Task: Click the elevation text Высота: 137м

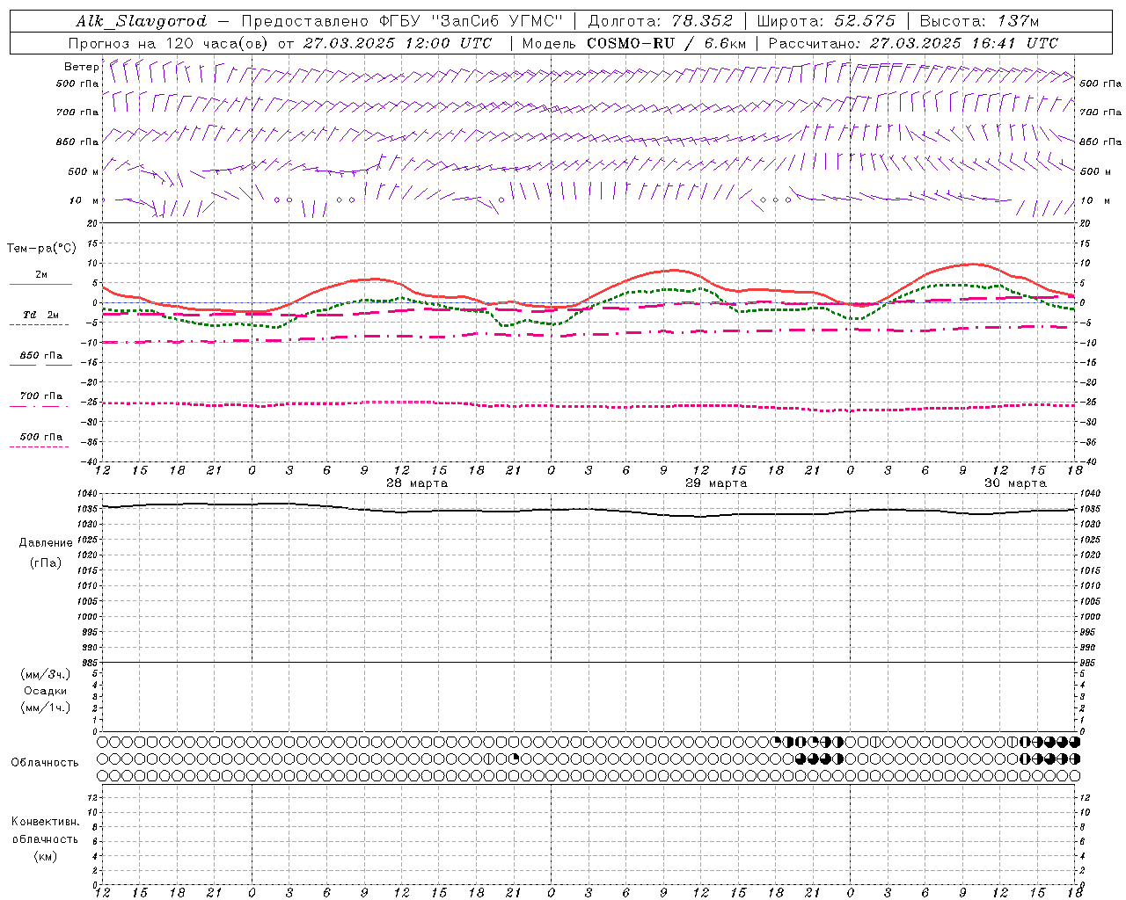Action: click(x=979, y=21)
